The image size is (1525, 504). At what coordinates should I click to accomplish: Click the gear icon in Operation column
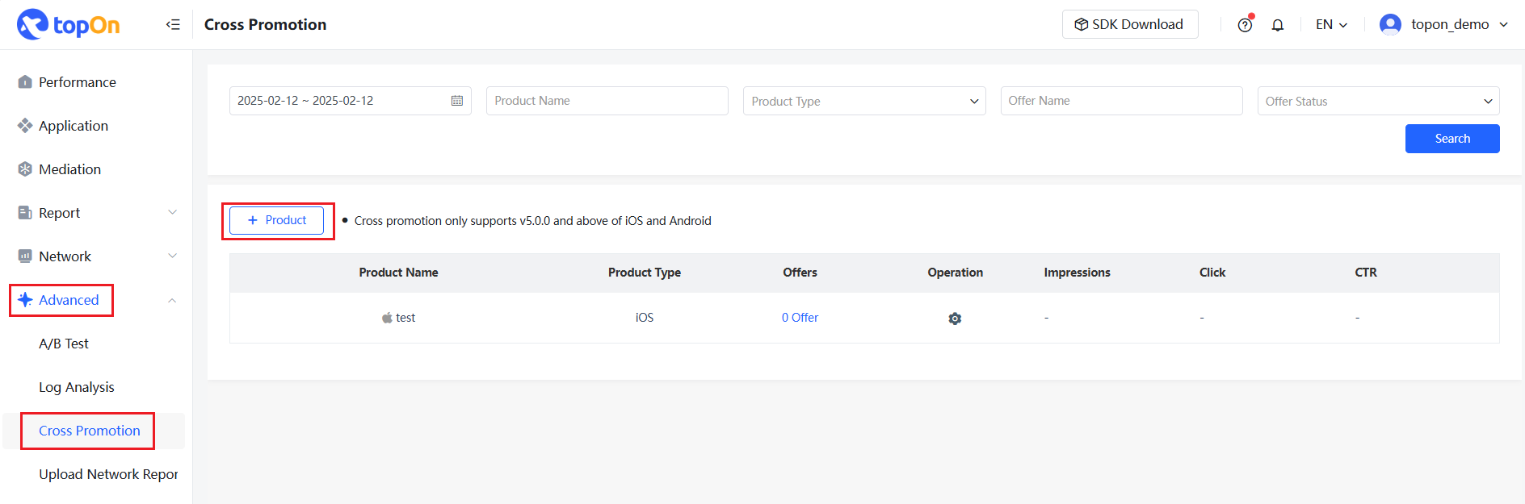[955, 319]
